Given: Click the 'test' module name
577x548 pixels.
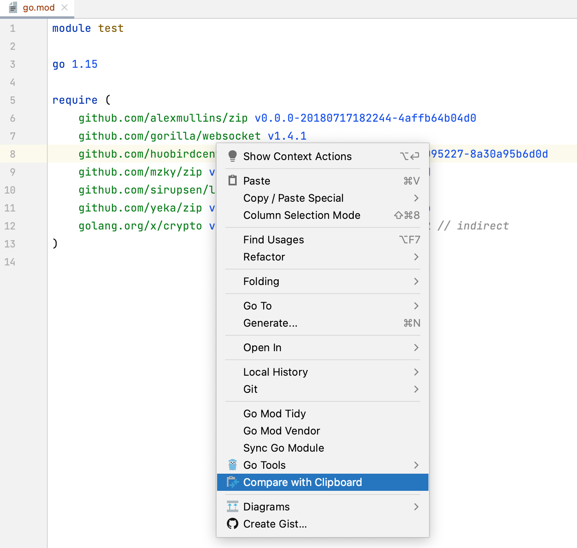Looking at the screenshot, I should click(111, 28).
